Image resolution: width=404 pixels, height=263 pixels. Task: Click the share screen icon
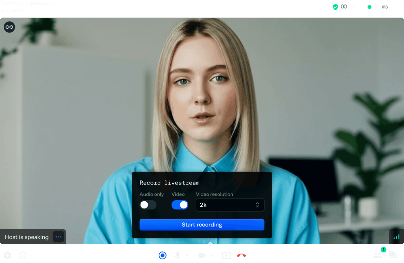click(226, 255)
